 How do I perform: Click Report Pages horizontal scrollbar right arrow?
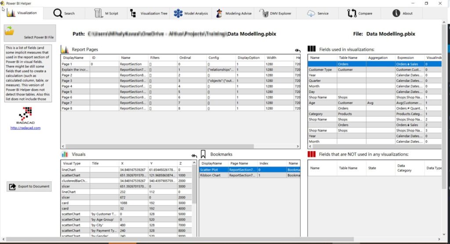298,146
